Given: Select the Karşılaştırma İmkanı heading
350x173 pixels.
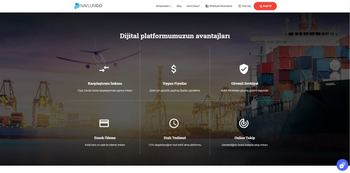Looking at the screenshot, I should pyautogui.click(x=105, y=84).
